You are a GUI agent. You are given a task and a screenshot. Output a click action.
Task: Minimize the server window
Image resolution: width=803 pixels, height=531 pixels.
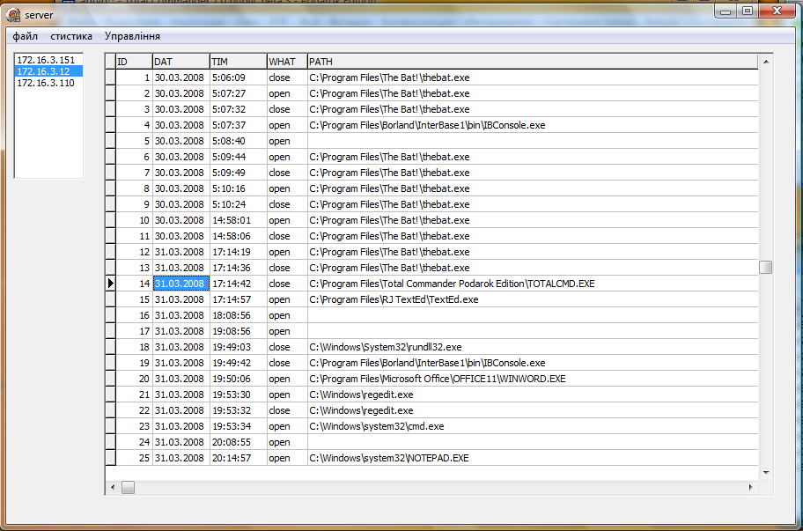point(726,11)
